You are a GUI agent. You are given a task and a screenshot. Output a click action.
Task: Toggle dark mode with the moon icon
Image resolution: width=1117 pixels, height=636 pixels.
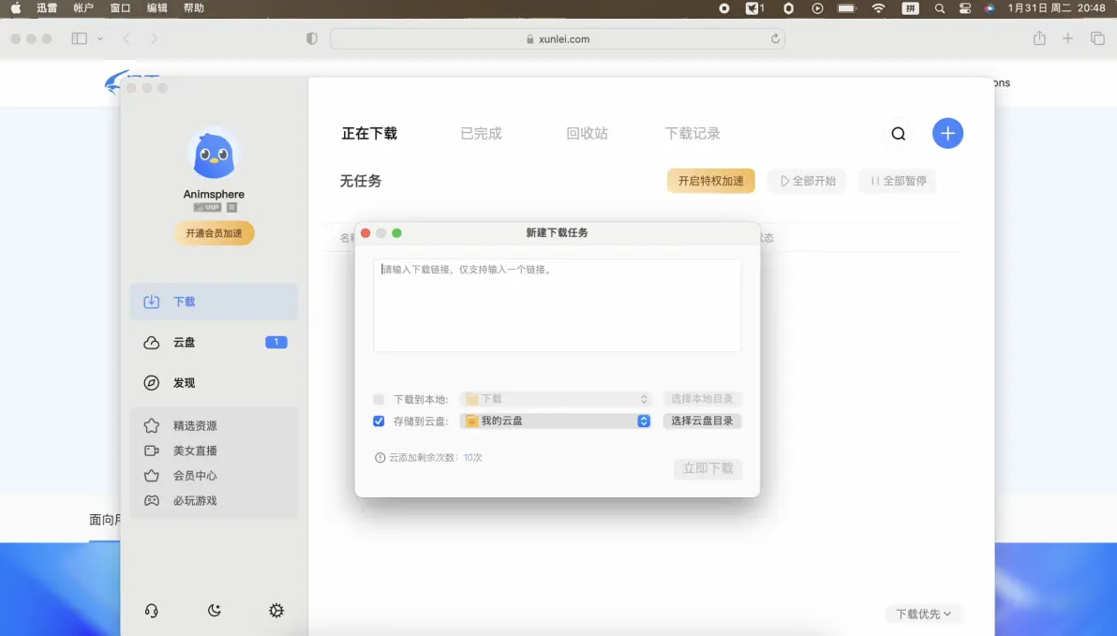coord(214,611)
